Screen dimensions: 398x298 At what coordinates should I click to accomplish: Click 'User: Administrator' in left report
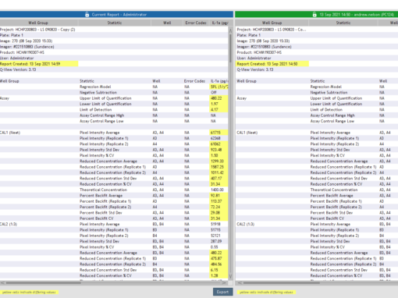pos(17,59)
